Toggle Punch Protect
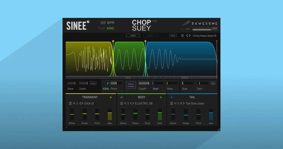This screenshot has width=283, height=149. tap(131, 85)
